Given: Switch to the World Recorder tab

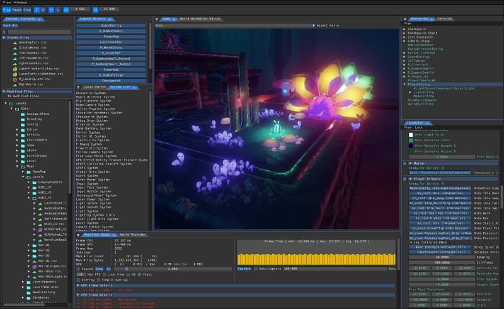Looking at the screenshot, I should click(x=132, y=235).
